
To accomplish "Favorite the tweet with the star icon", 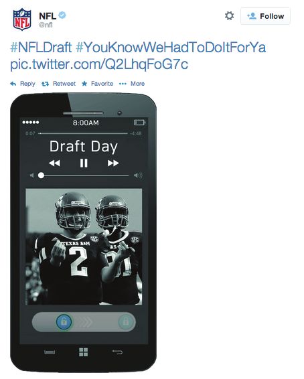I will pyautogui.click(x=97, y=84).
